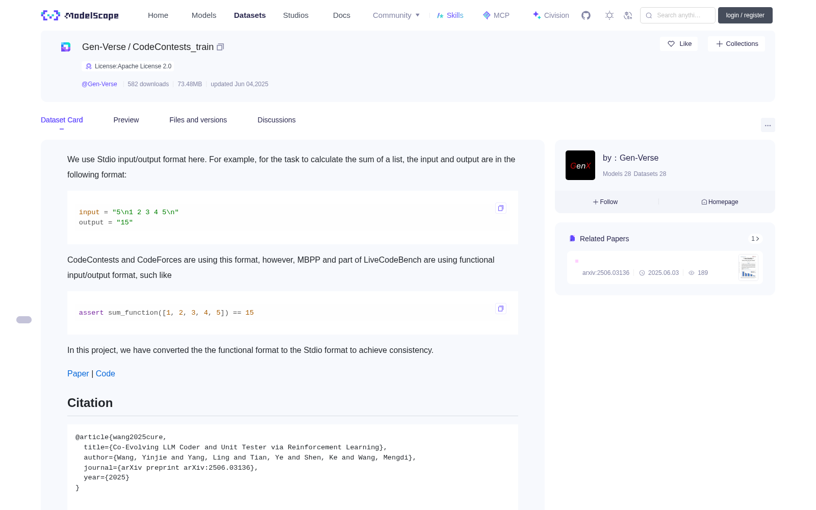Copy the dataset name CodeContests_train
The height and width of the screenshot is (510, 816).
click(220, 47)
